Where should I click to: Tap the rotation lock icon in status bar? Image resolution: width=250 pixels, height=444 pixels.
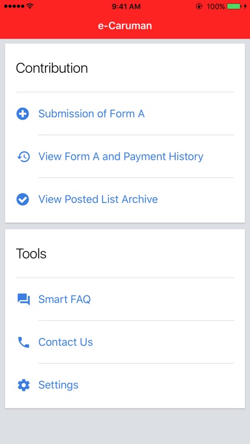199,7
